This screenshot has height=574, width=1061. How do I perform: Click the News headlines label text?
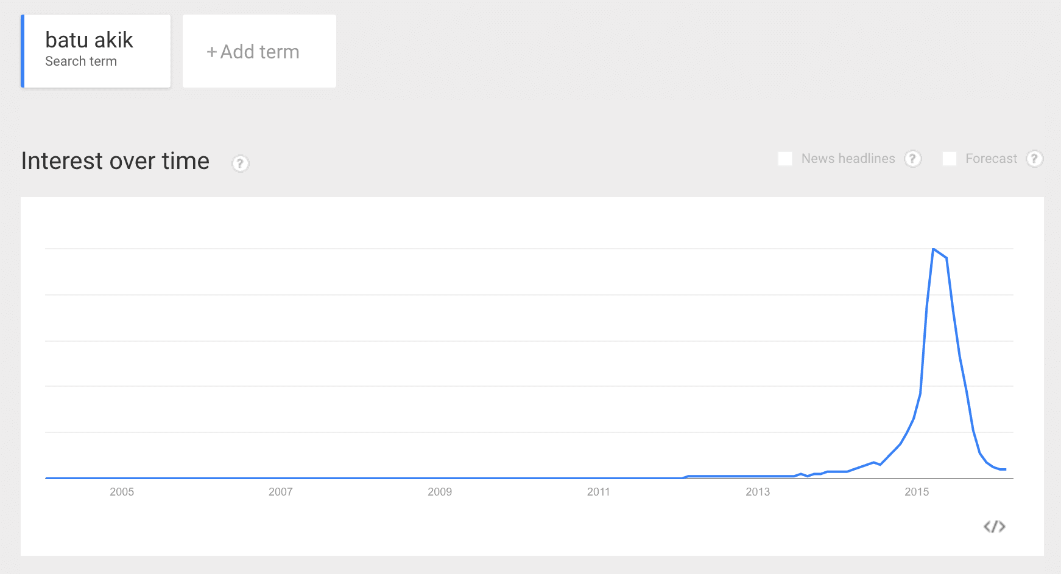[x=848, y=159]
